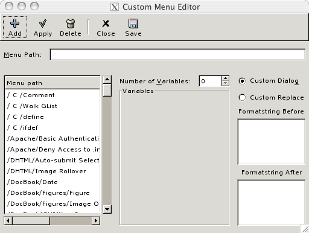Viewport: 309px width, 233px height.
Task: Select the / C /define entry
Action: tap(52, 116)
